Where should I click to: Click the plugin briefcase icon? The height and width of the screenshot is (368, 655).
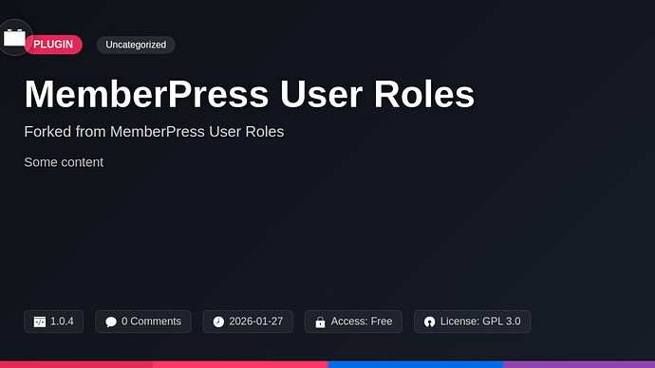[x=14, y=38]
